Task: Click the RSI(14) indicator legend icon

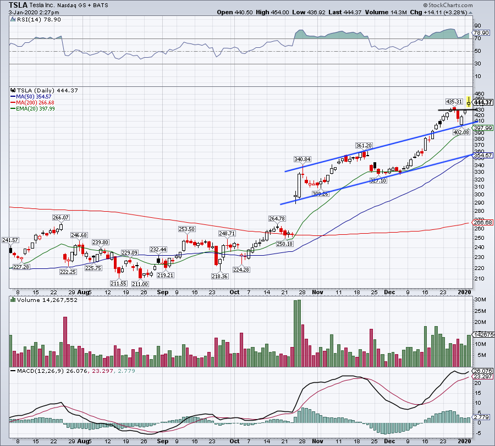Action: [13, 19]
